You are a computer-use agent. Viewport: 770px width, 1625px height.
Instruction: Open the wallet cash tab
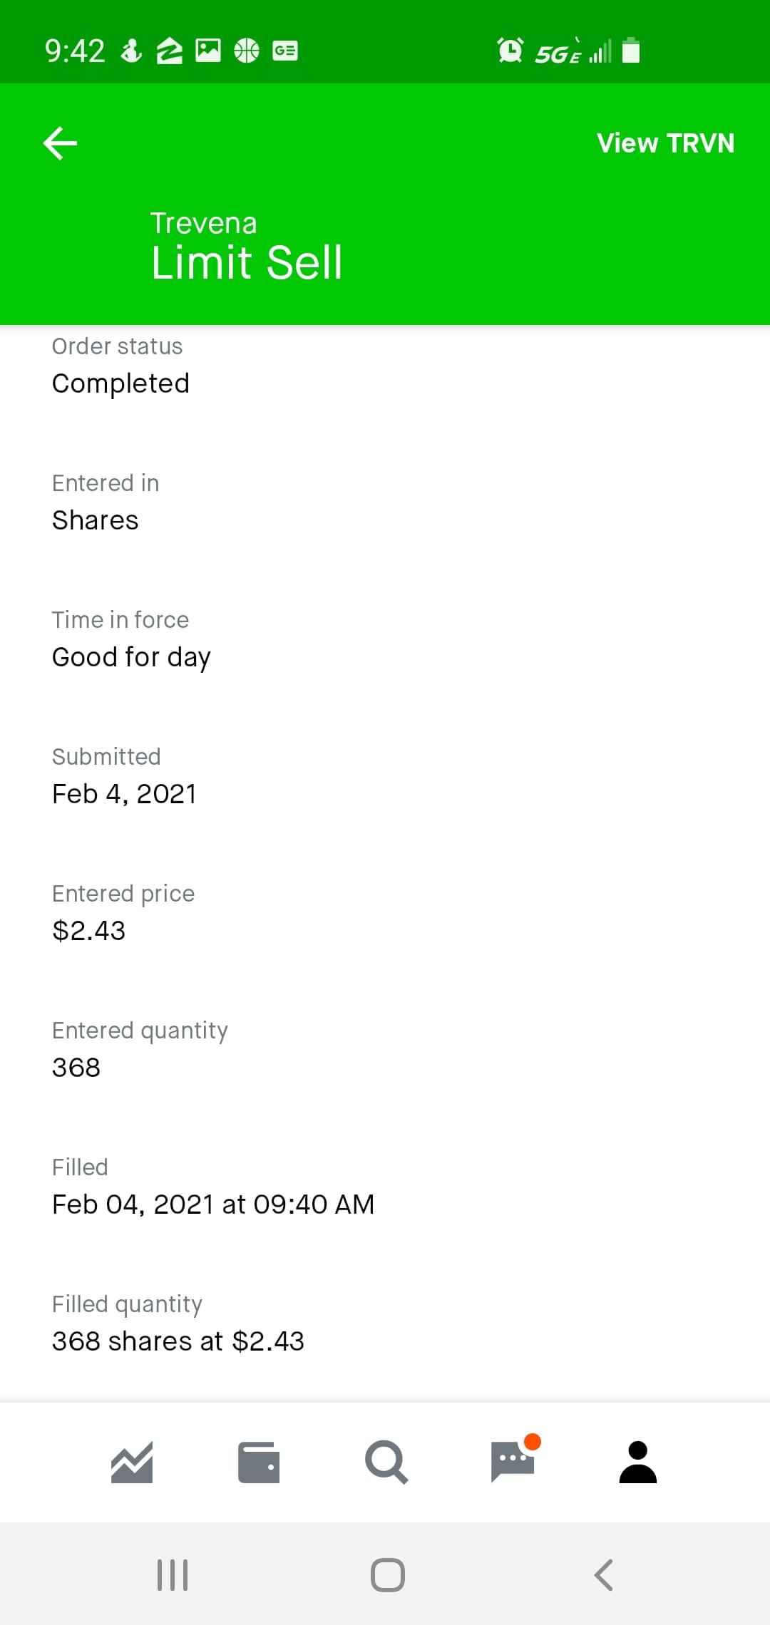coord(258,1462)
